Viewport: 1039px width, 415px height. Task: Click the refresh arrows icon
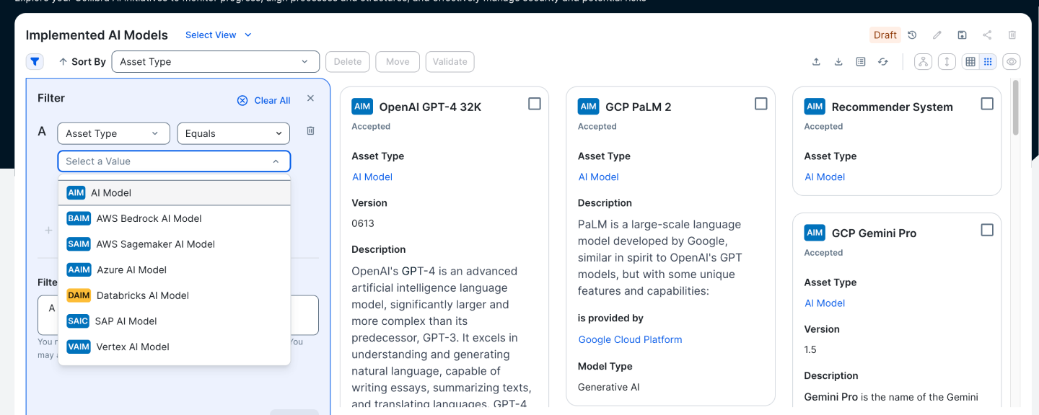(x=882, y=62)
